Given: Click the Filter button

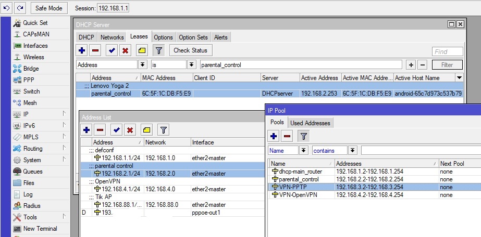Looking at the screenshot, I should coord(447,65).
